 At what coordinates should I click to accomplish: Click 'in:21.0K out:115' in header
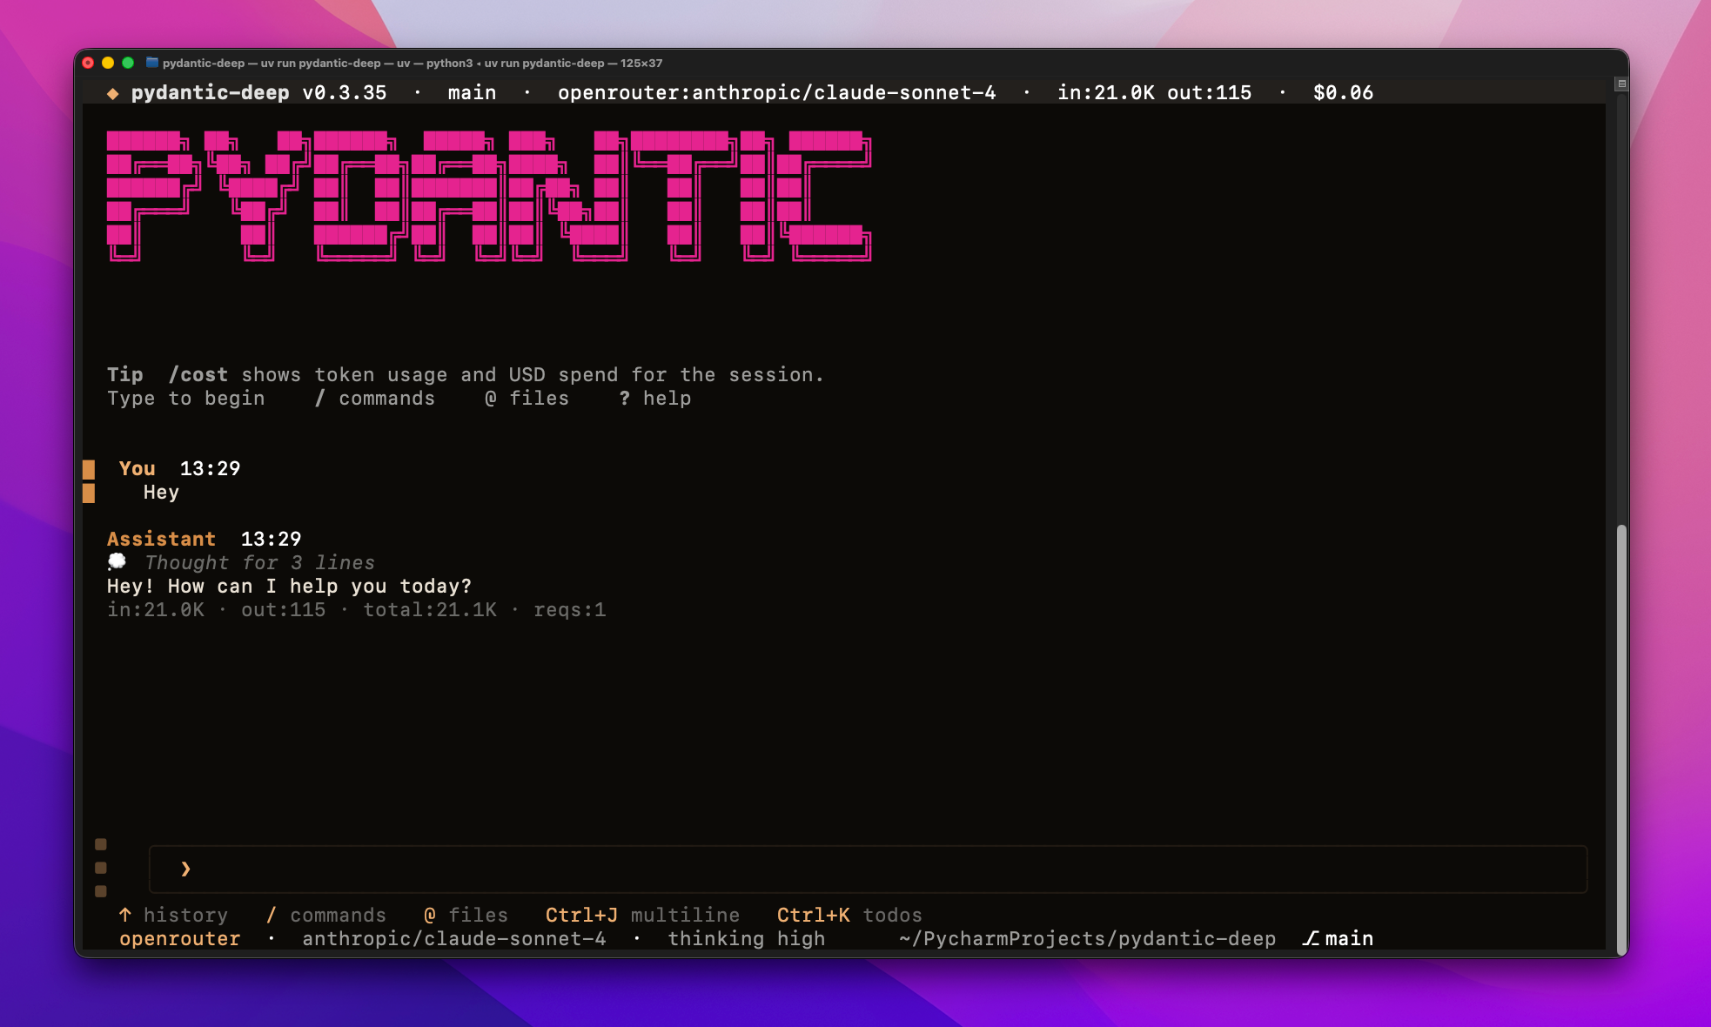click(1154, 92)
